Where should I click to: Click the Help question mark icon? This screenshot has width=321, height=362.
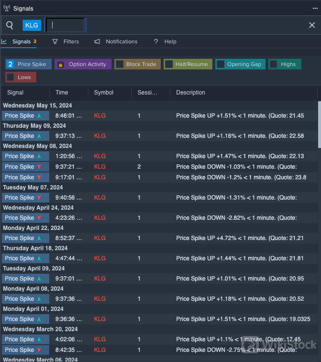[x=156, y=41]
